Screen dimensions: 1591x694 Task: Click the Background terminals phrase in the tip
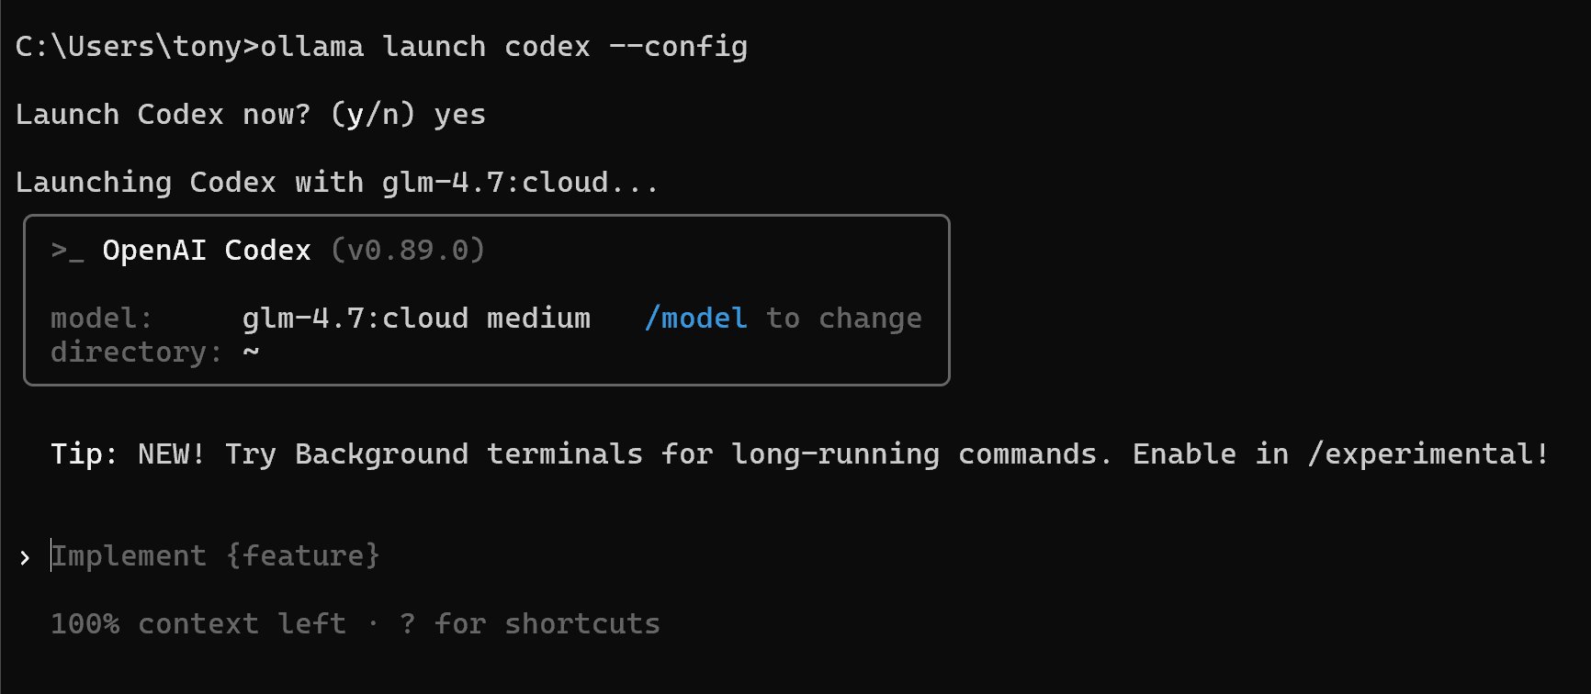468,454
